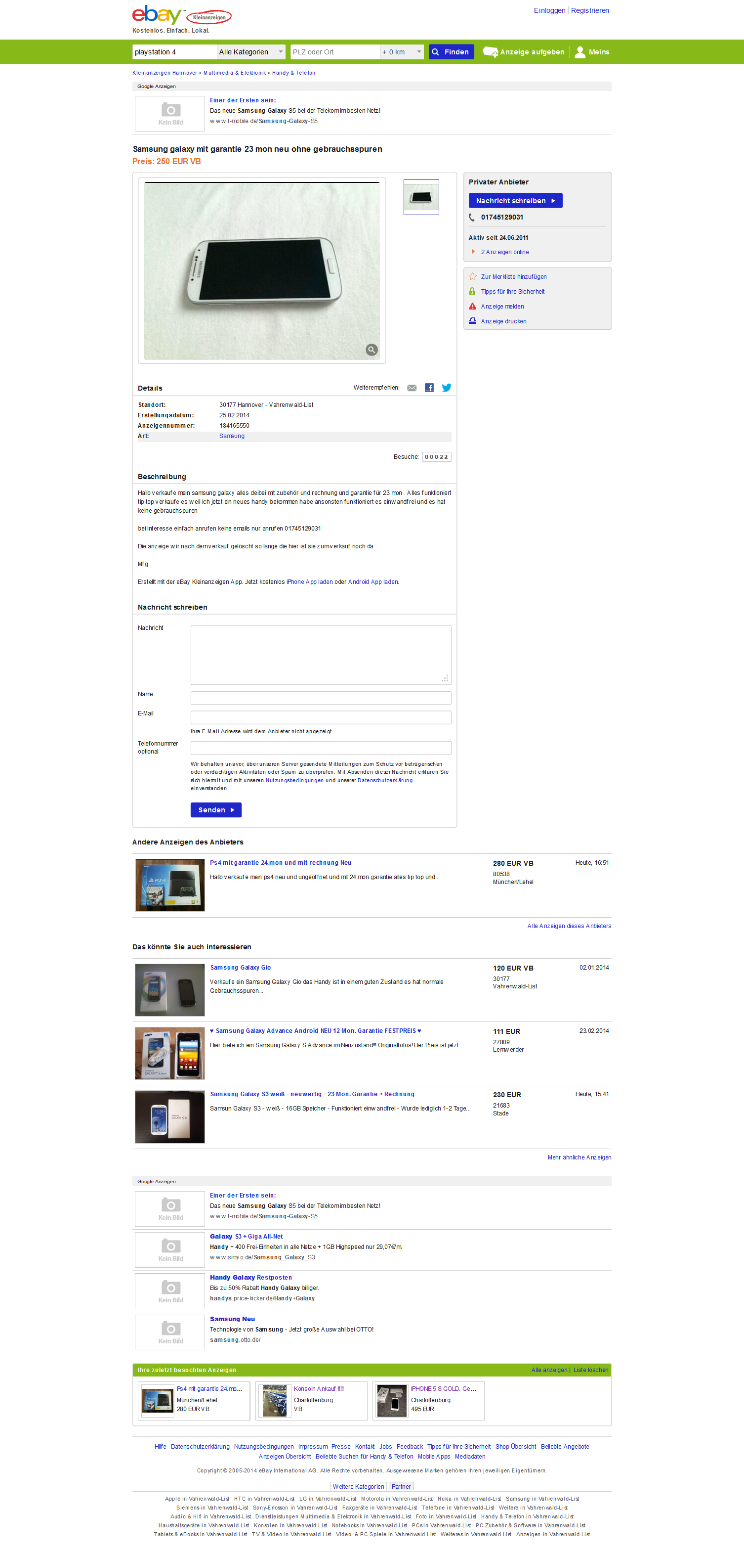Click Anzeige melden link
Viewport: 744px width, 1555px height.
502,307
